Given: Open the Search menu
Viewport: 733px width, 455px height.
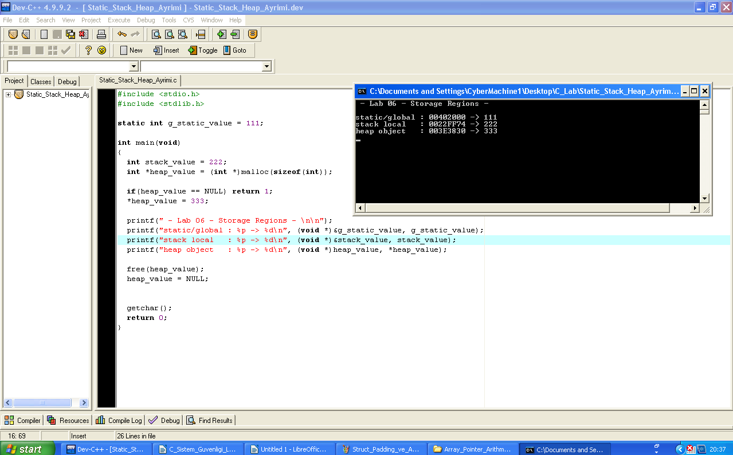Looking at the screenshot, I should click(46, 20).
